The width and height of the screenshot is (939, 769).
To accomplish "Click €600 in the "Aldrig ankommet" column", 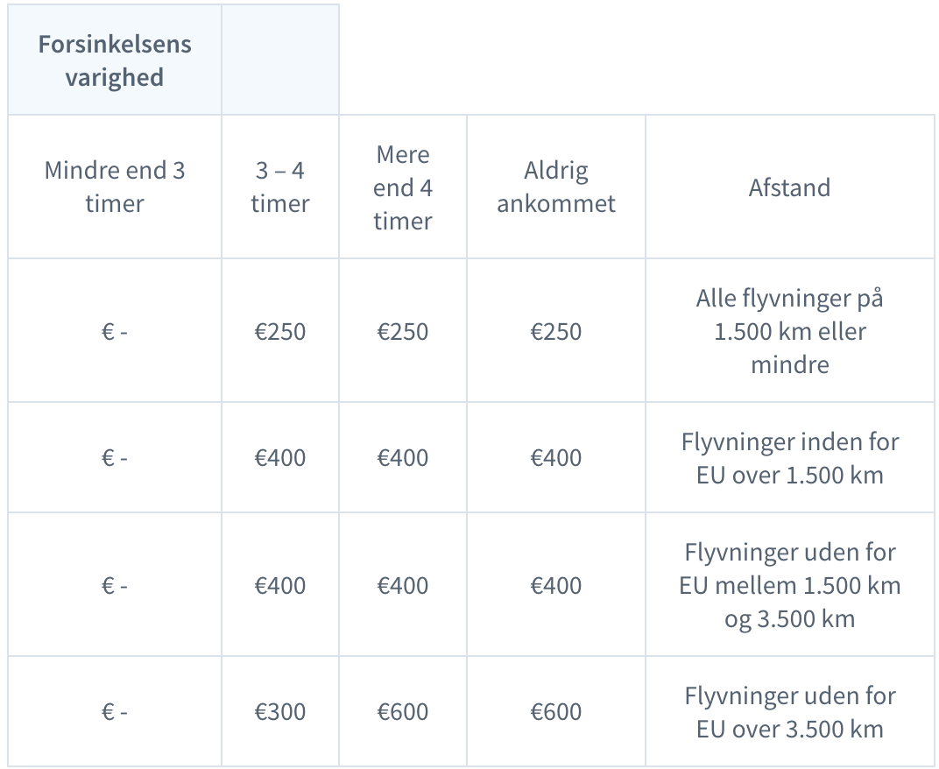I will point(556,711).
